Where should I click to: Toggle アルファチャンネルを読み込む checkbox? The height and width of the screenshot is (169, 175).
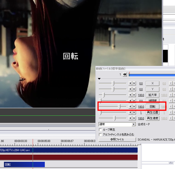point(101,134)
